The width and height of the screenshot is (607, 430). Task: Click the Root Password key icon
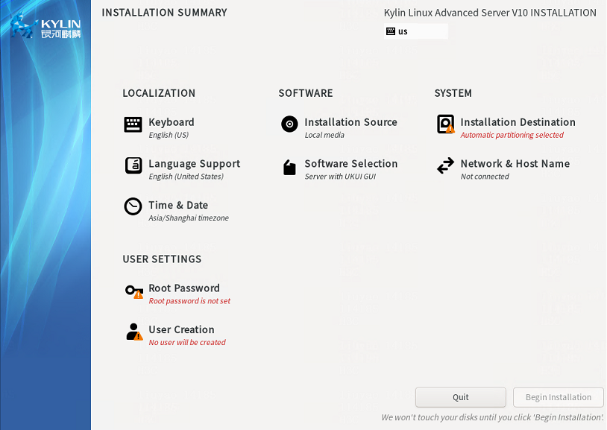point(134,291)
